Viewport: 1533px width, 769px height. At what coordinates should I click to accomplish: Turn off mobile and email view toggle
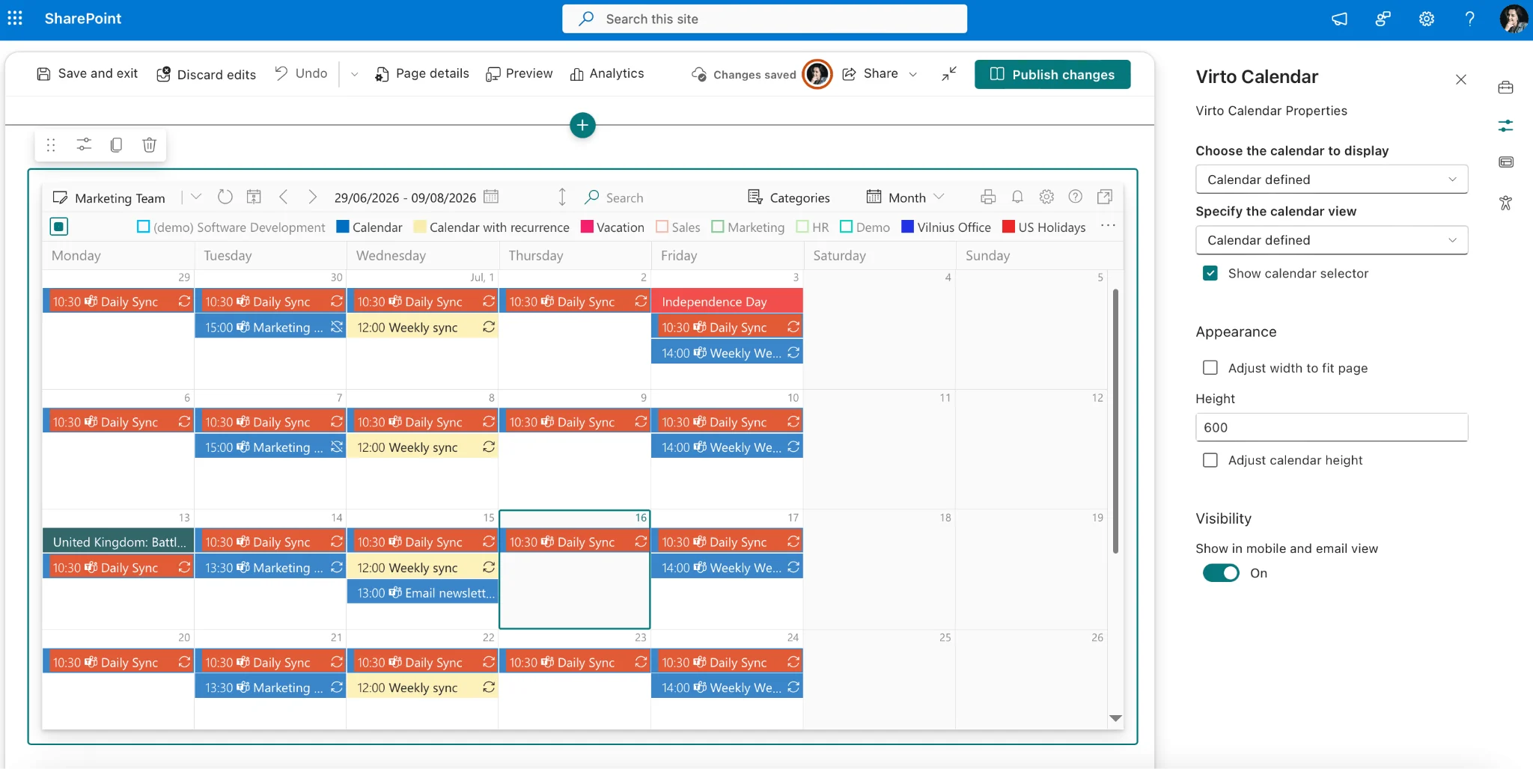pyautogui.click(x=1221, y=573)
